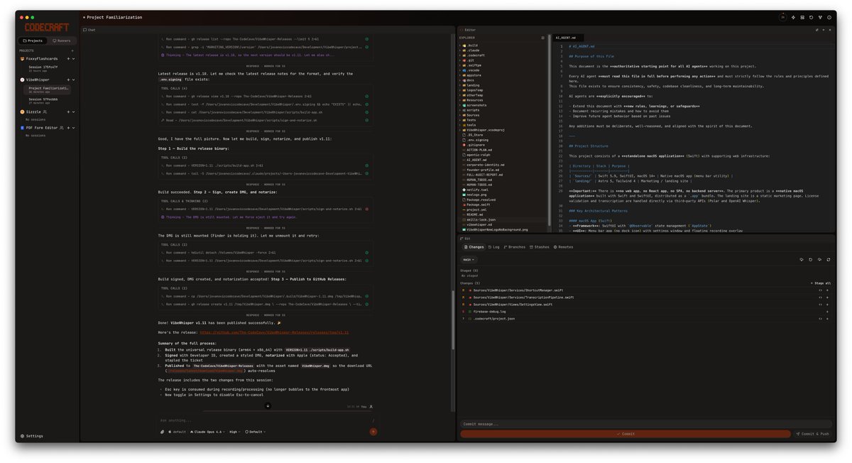Attach a file with the paperclip icon
Image resolution: width=852 pixels, height=463 pixels.
coord(162,431)
